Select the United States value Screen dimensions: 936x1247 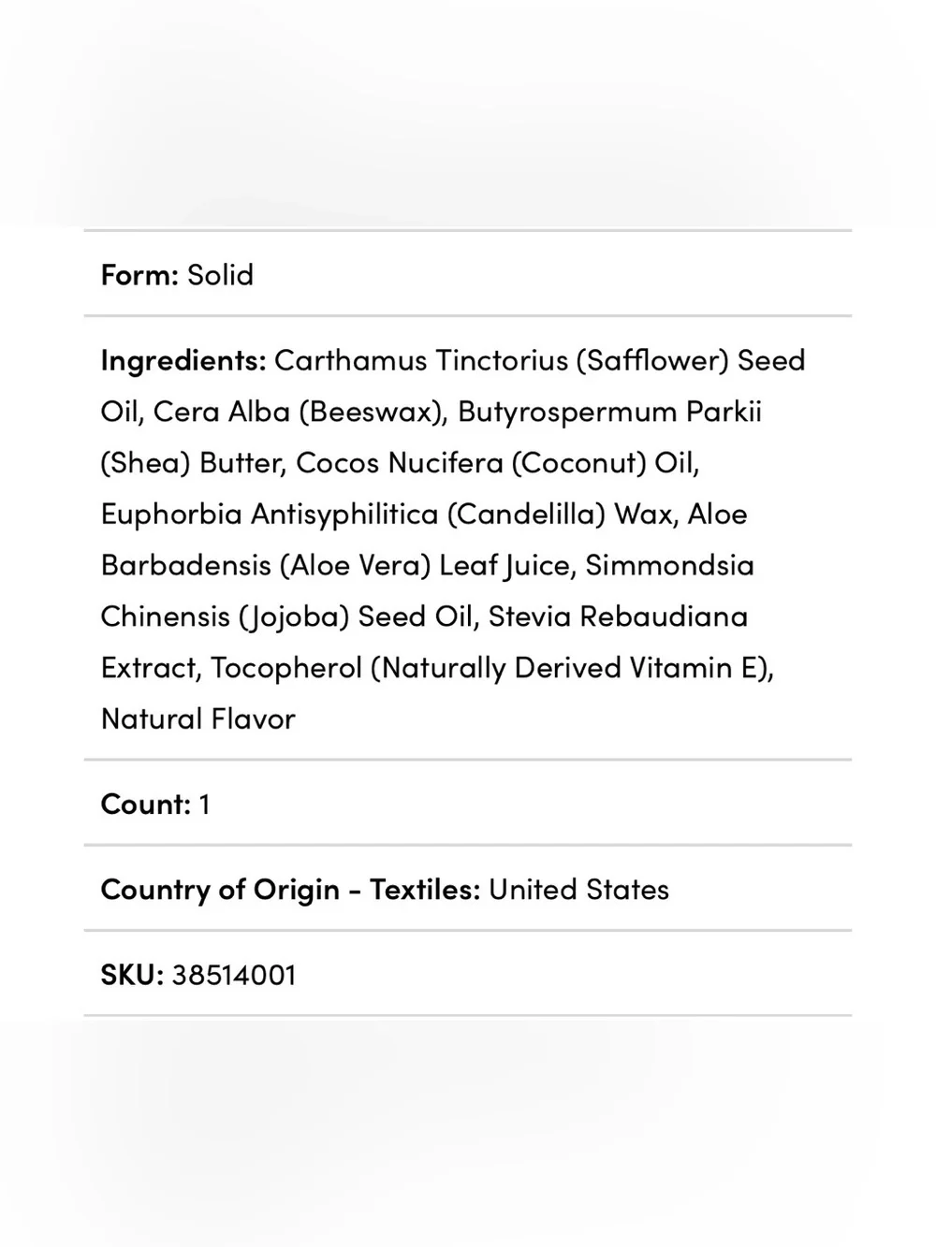(579, 889)
